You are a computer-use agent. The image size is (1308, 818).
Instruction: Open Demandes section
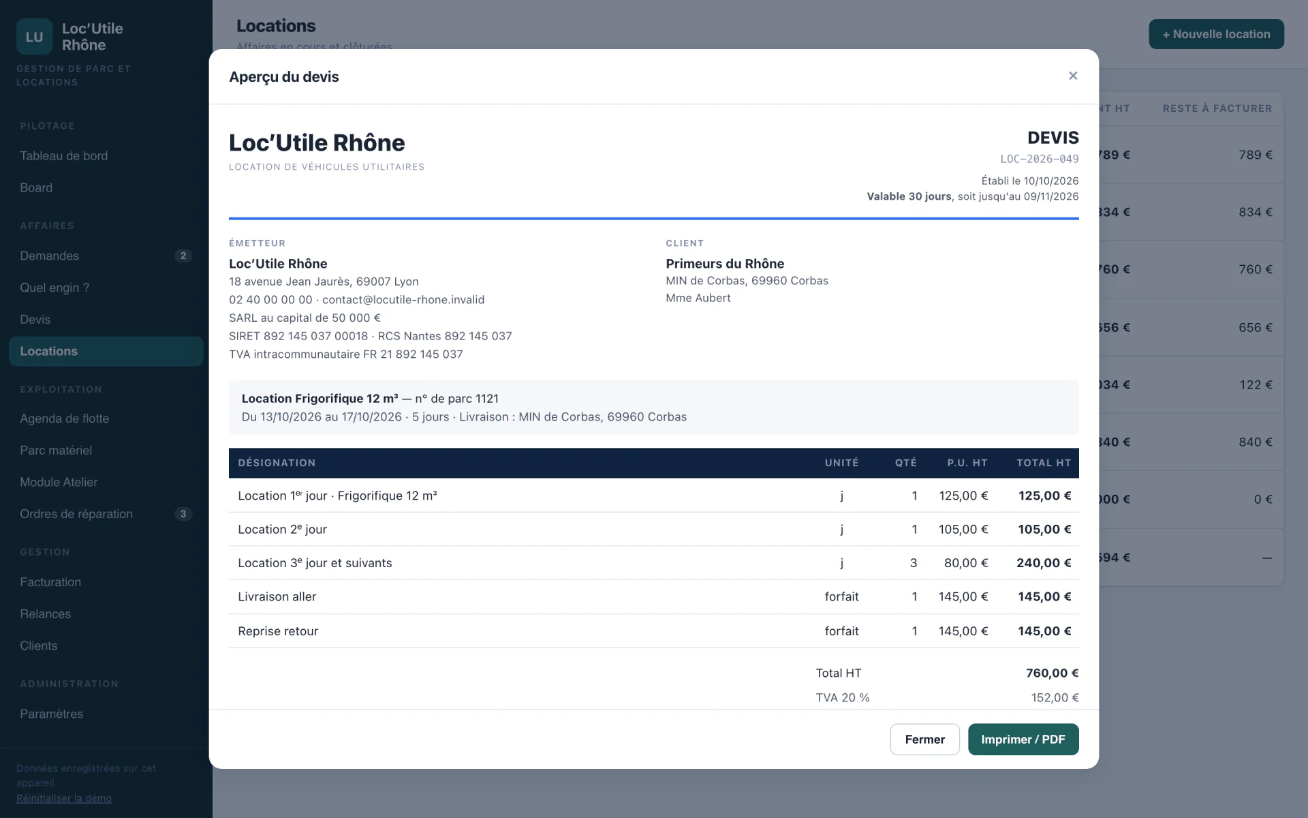click(106, 256)
